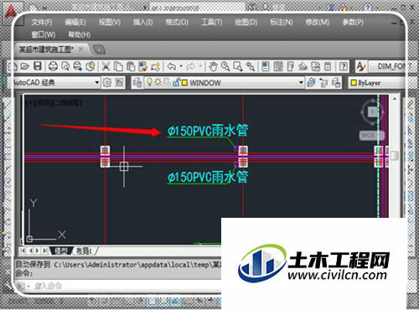The image size is (419, 310).
Task: Open 视图(V) menu
Action: click(110, 22)
